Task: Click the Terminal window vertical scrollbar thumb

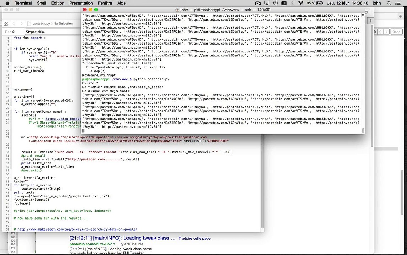Action: pos(363,130)
